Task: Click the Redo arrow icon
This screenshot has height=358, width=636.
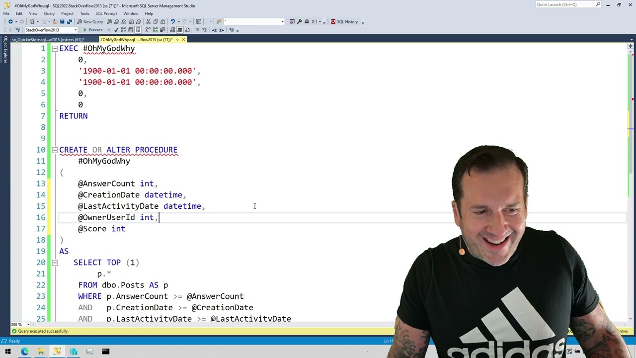Action: coord(185,21)
